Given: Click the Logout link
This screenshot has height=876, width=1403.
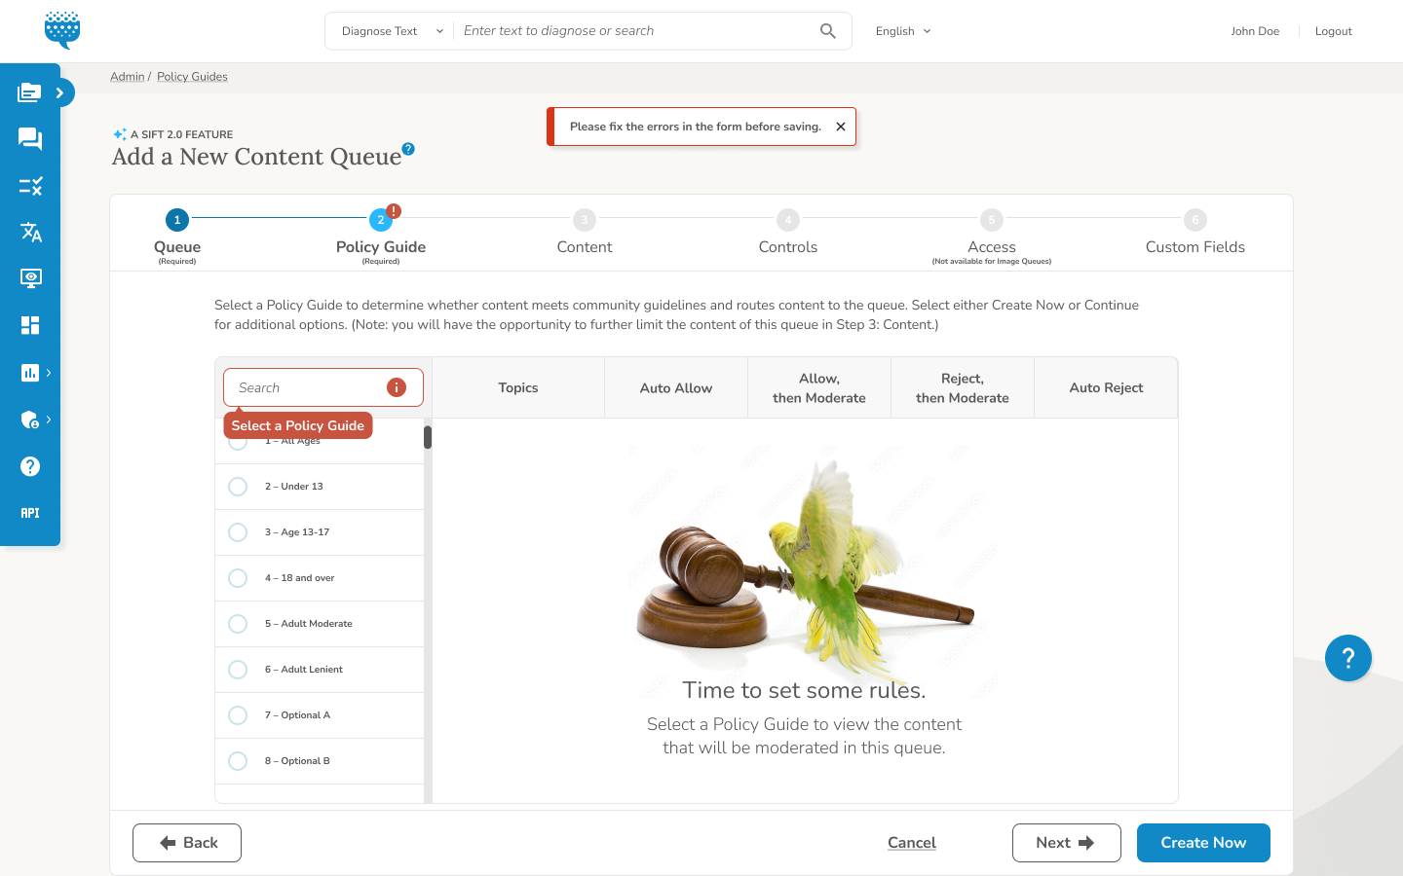Looking at the screenshot, I should pos(1333,31).
